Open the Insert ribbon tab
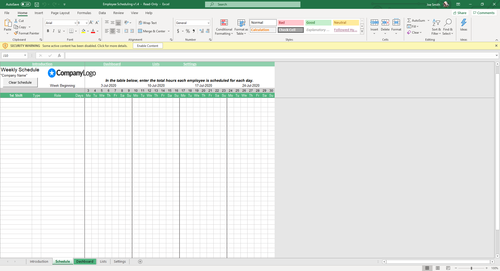500x271 pixels. (x=39, y=13)
